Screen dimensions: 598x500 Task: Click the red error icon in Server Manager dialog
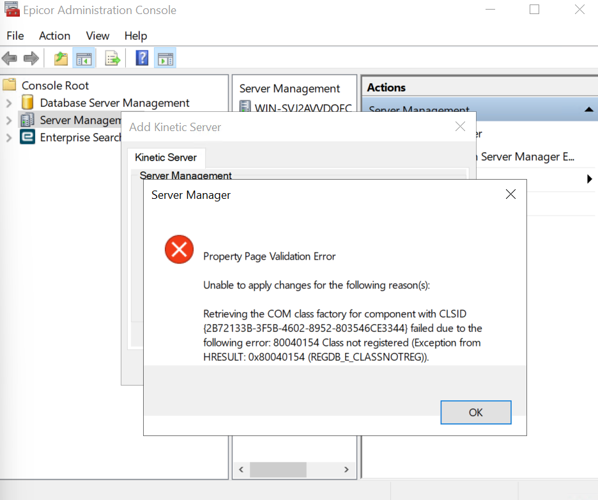coord(179,249)
